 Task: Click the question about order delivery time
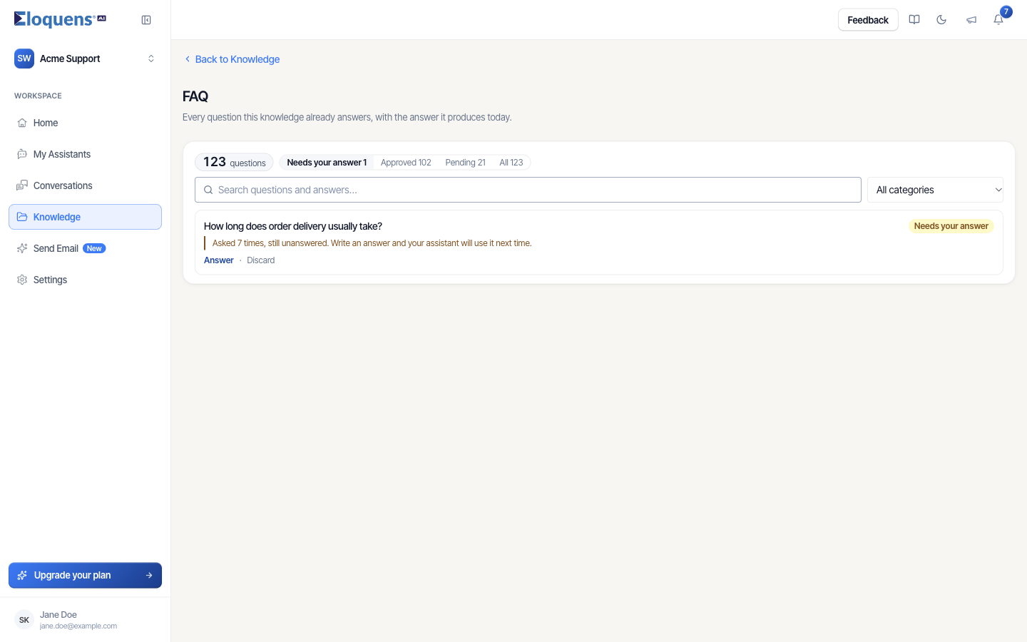(293, 226)
